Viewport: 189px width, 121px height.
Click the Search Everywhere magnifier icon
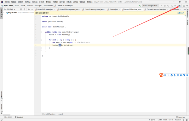click(x=187, y=6)
